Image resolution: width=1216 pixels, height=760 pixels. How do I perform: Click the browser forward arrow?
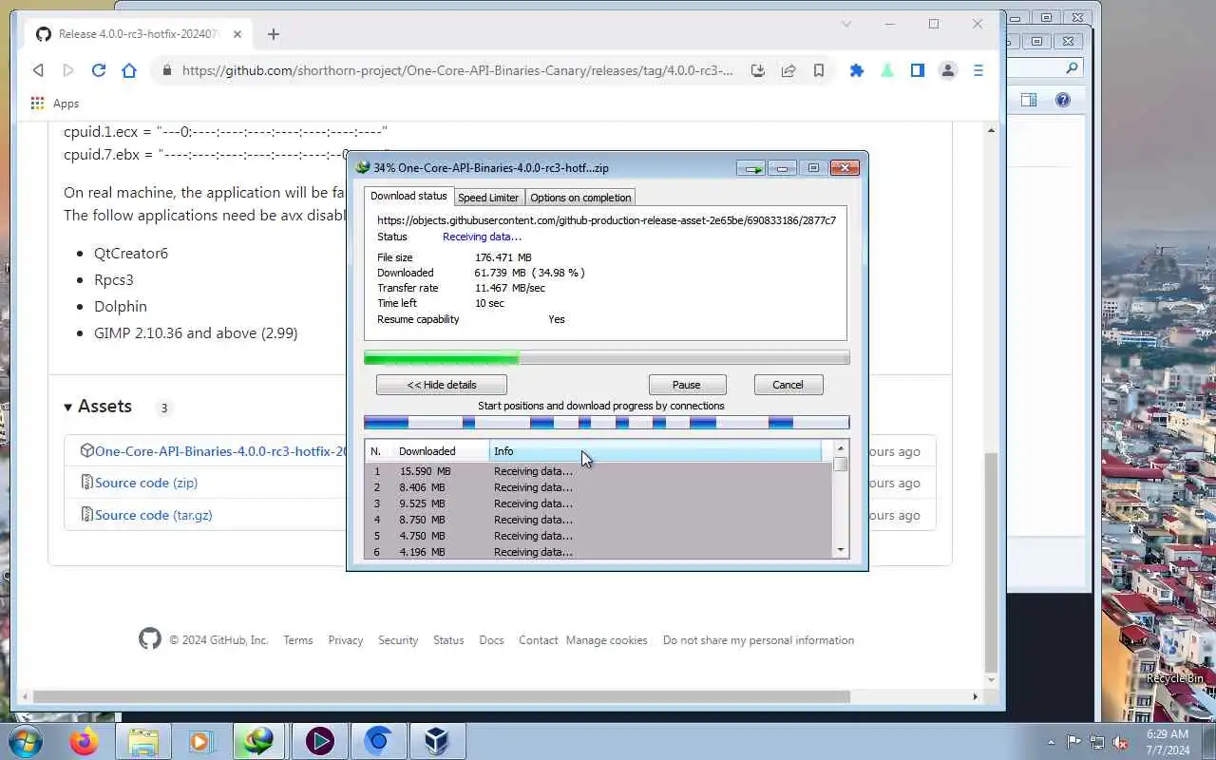(x=68, y=70)
